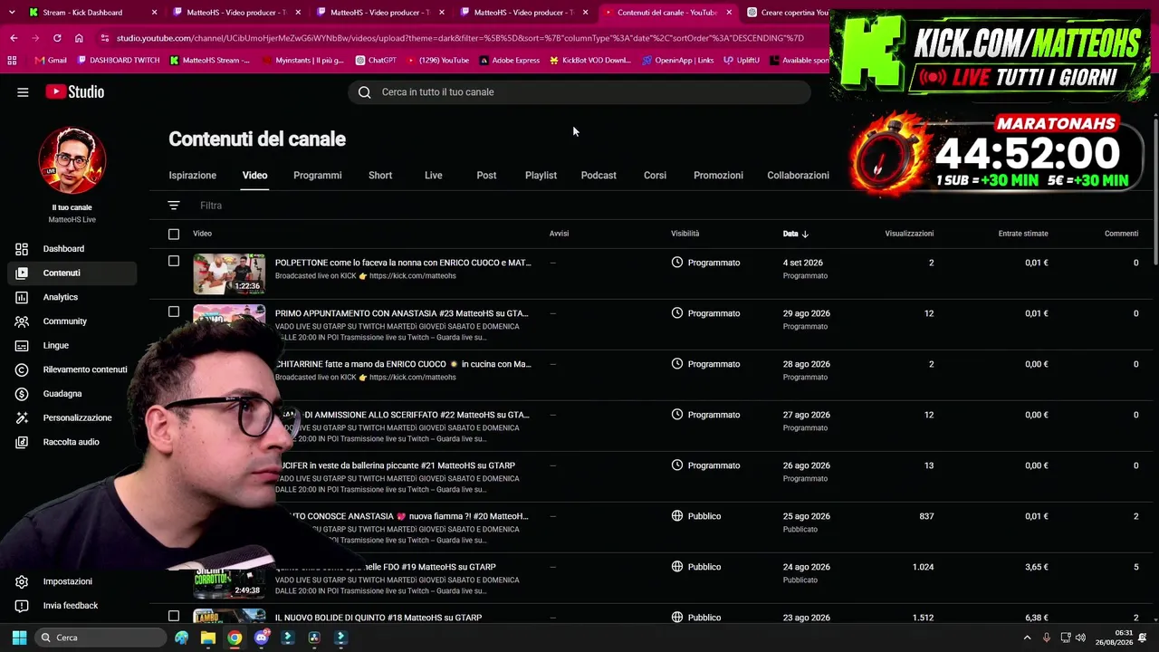Image resolution: width=1159 pixels, height=652 pixels.
Task: Open Personalizzazione magic wand icon
Action: pyautogui.click(x=22, y=417)
